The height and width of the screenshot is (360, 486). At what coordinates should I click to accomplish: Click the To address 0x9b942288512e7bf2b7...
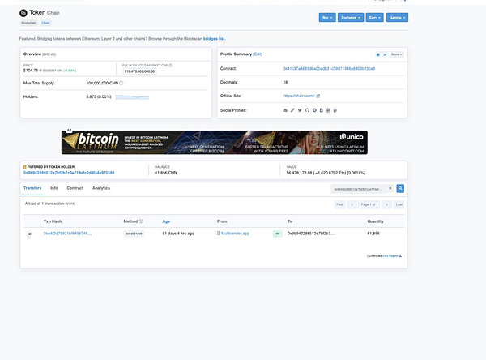(x=311, y=234)
